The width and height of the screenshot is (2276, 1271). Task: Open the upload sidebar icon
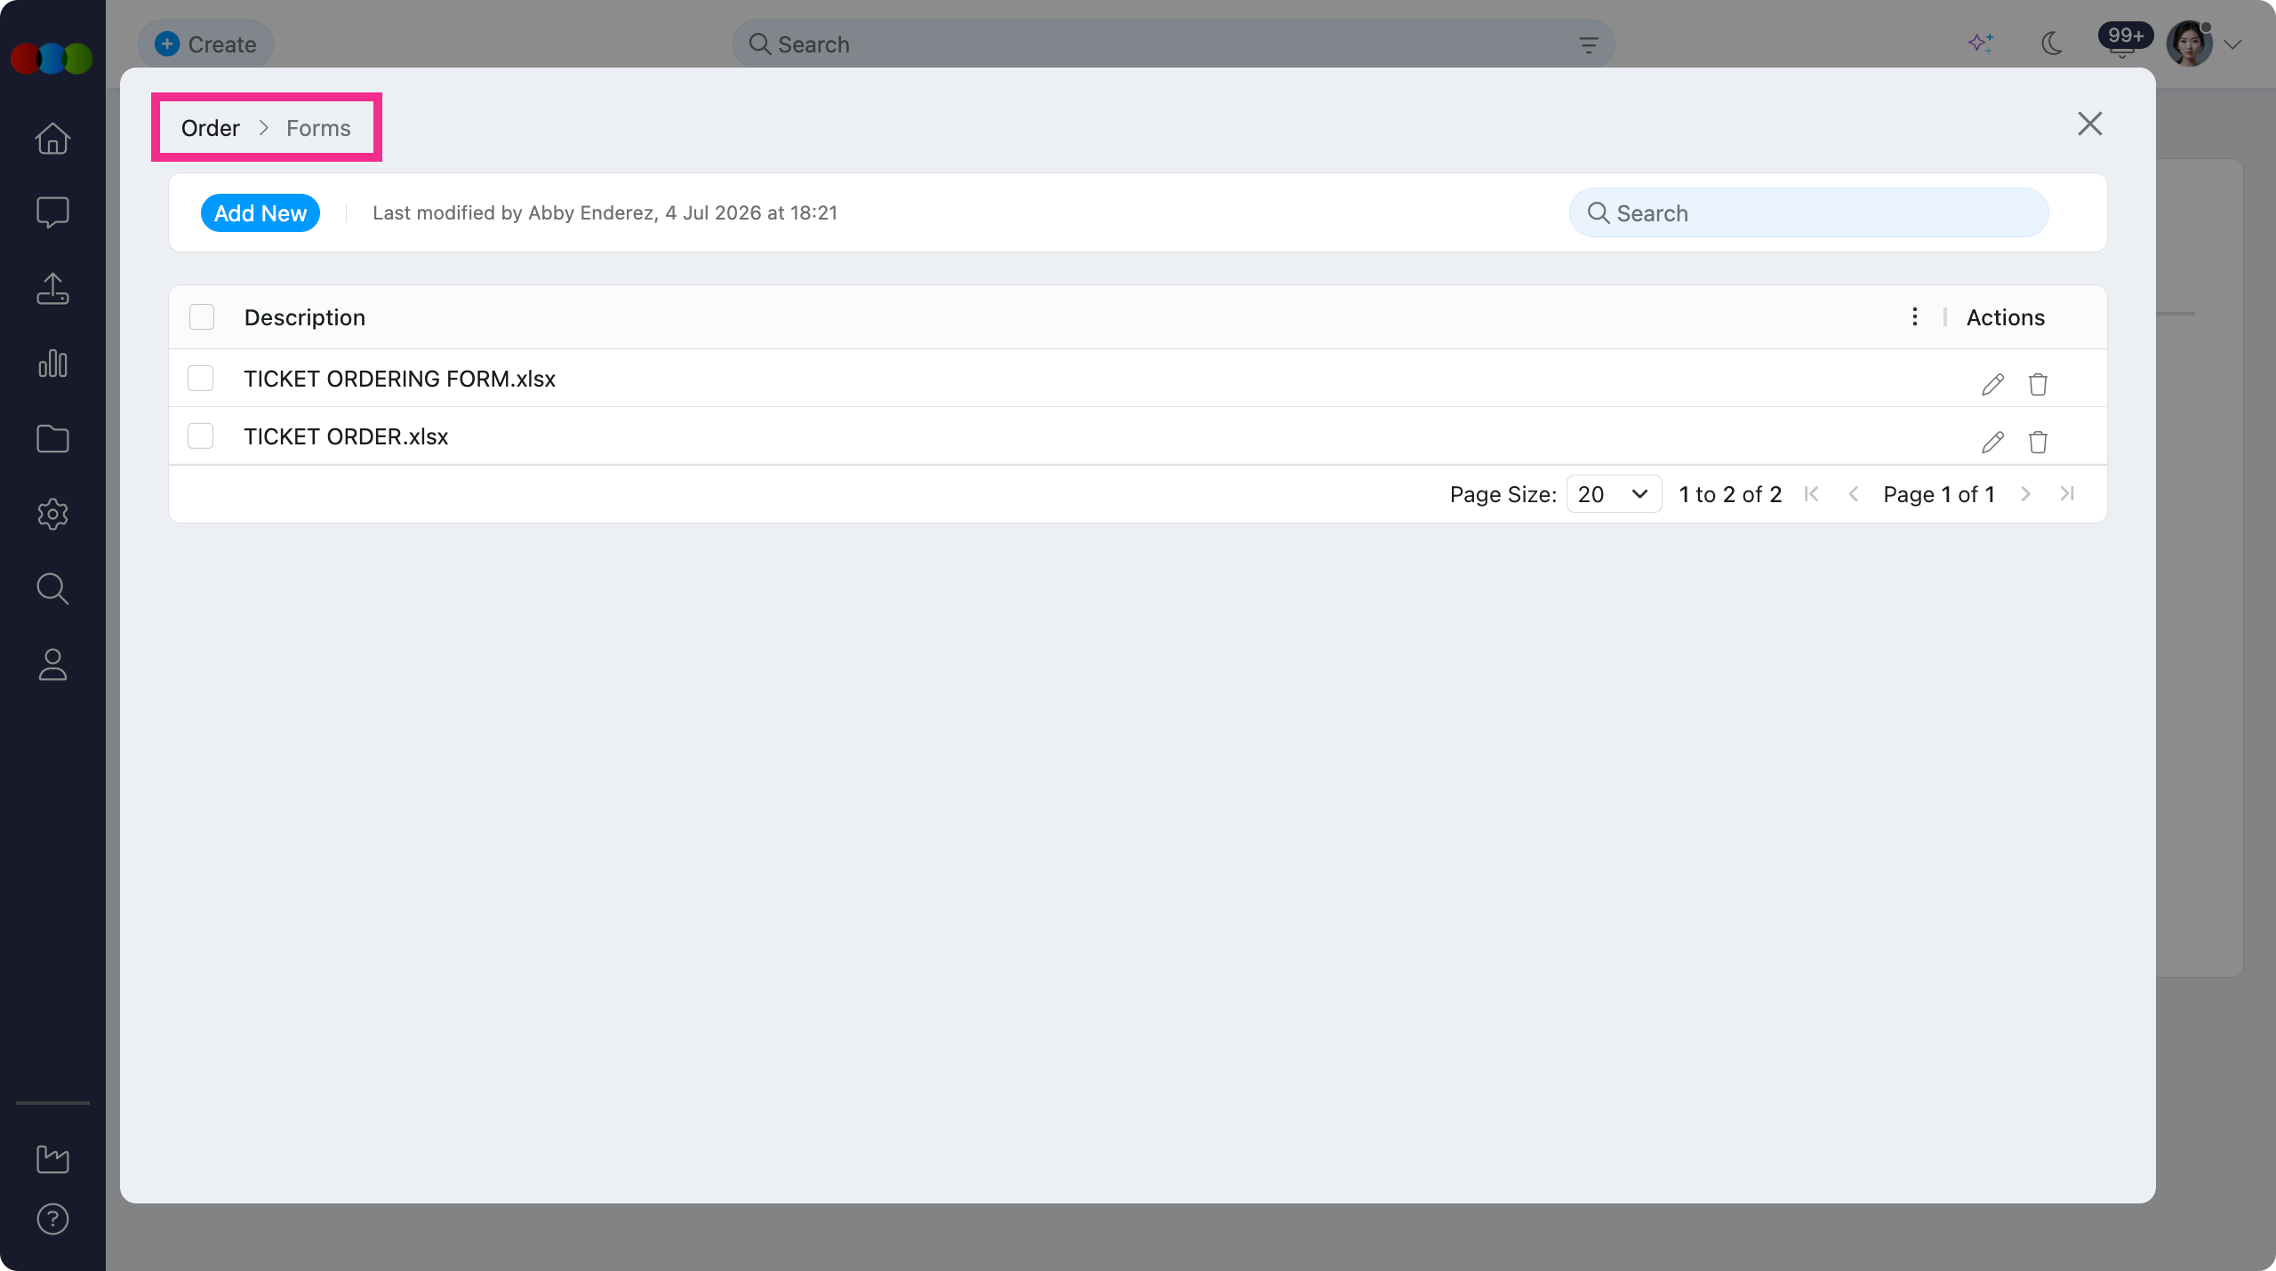point(52,288)
